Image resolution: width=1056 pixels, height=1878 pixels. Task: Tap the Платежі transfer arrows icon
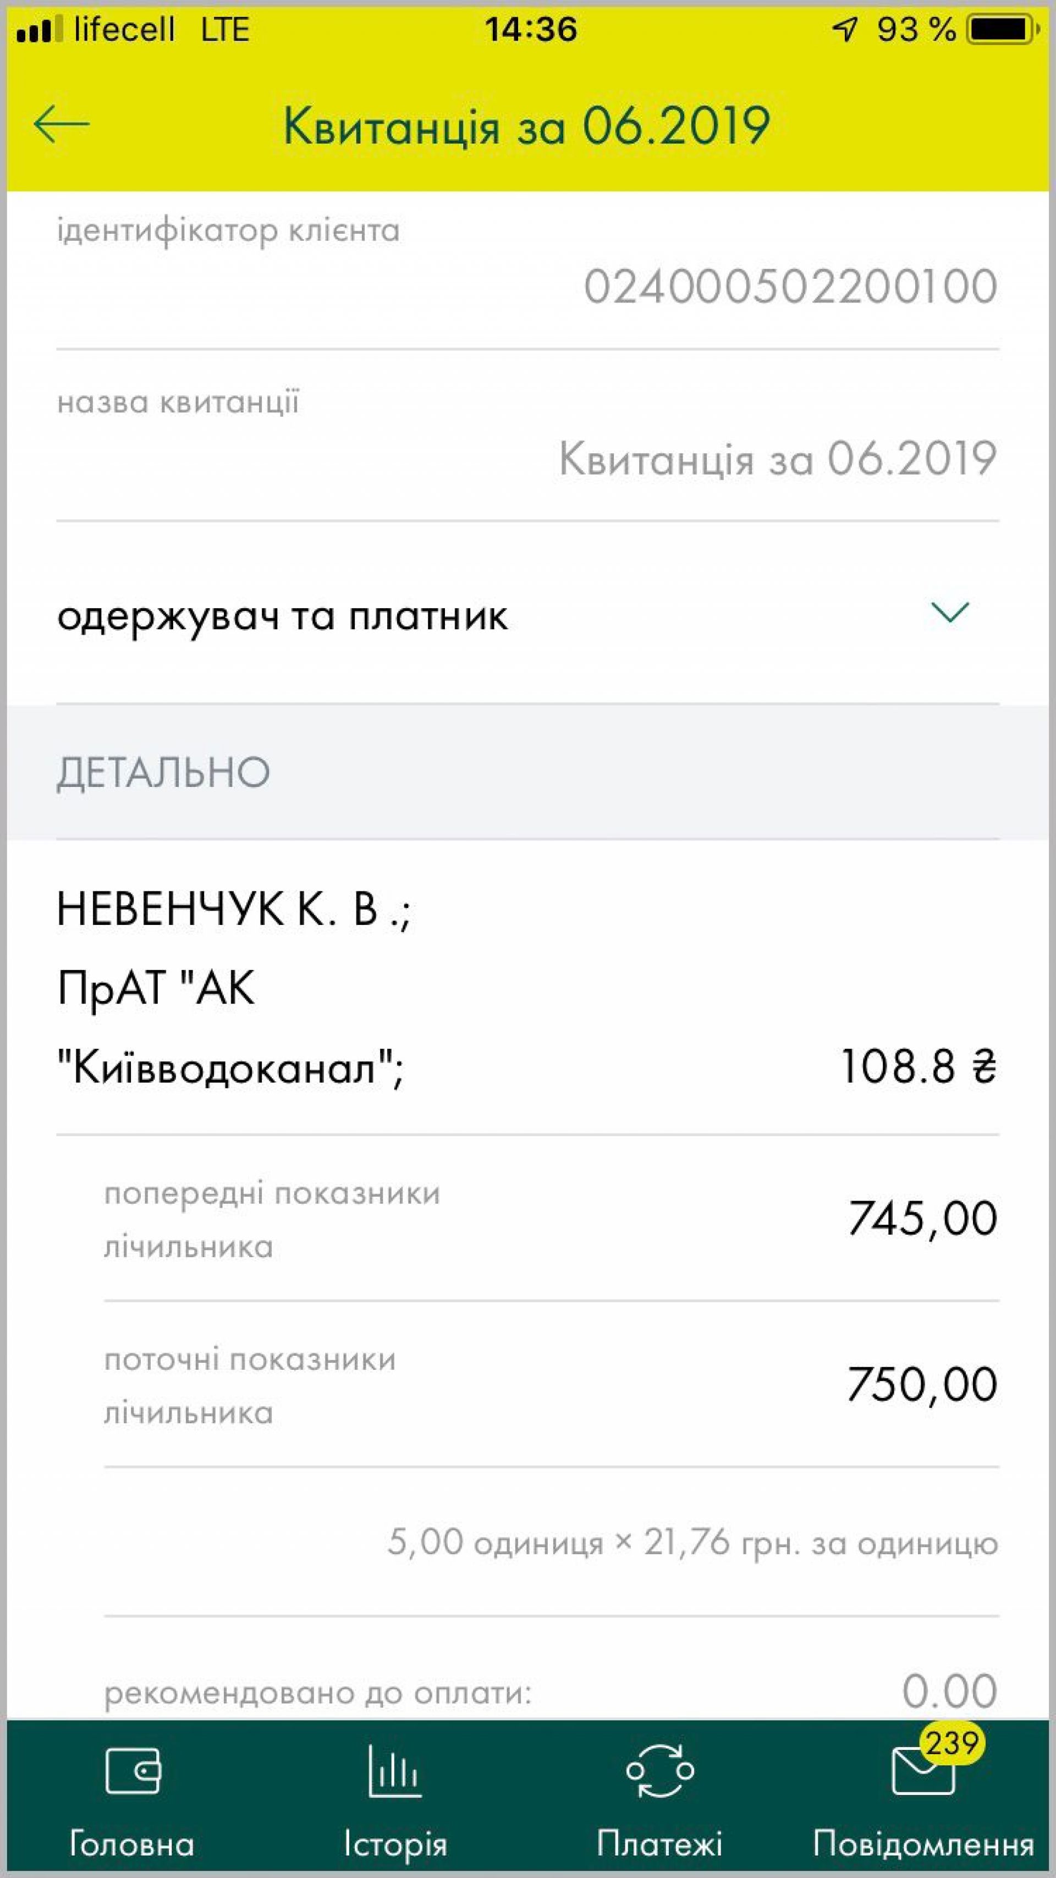click(x=660, y=1771)
